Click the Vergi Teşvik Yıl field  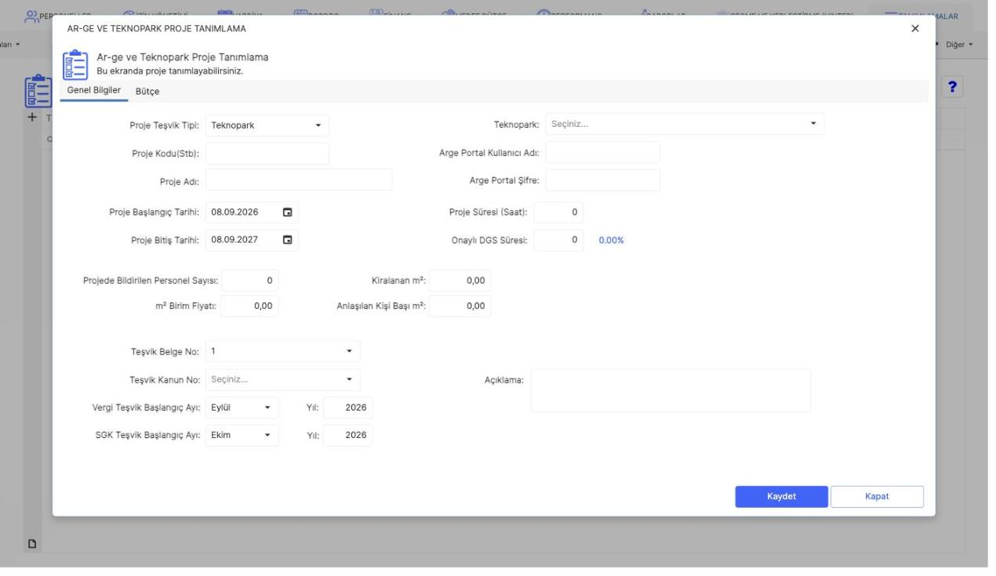coord(347,408)
